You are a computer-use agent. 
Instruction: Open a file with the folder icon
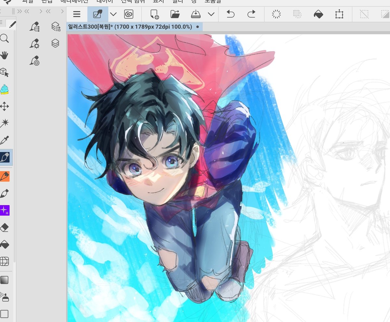point(175,14)
